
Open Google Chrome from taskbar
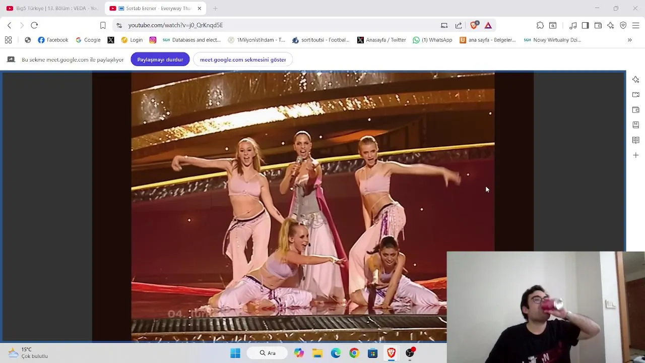point(354,353)
